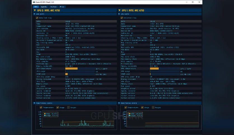
Task: Select Memory bandwidth row in GPU 0
Action: click(76, 66)
